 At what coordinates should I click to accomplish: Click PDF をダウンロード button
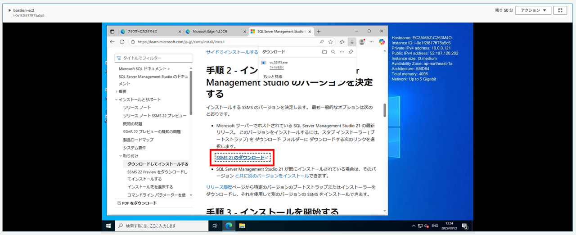(x=137, y=203)
